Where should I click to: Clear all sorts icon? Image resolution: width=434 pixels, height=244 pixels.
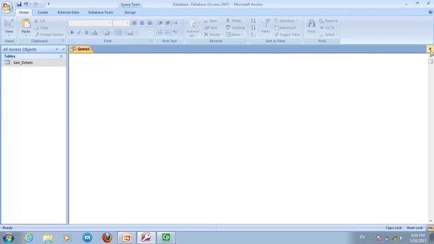(253, 35)
